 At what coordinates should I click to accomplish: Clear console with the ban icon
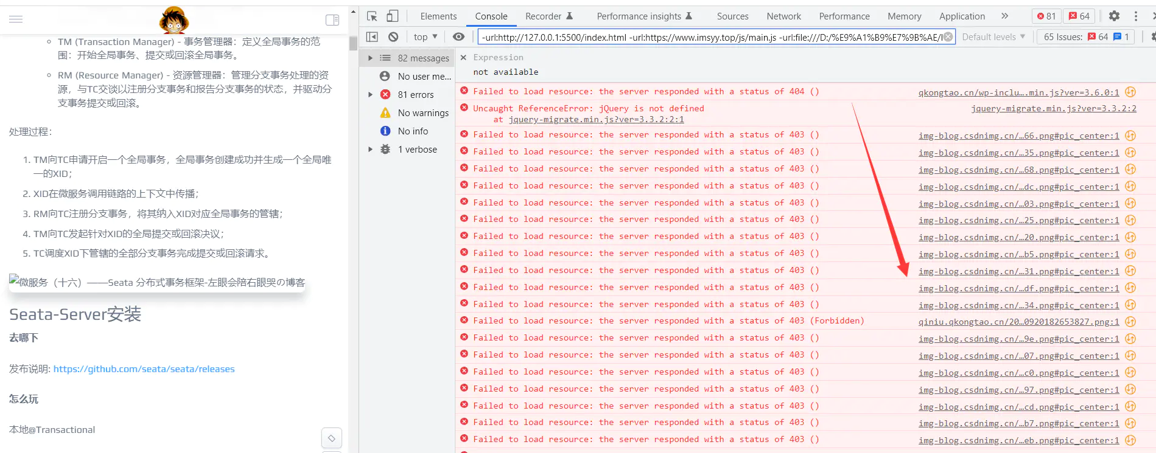coord(393,37)
